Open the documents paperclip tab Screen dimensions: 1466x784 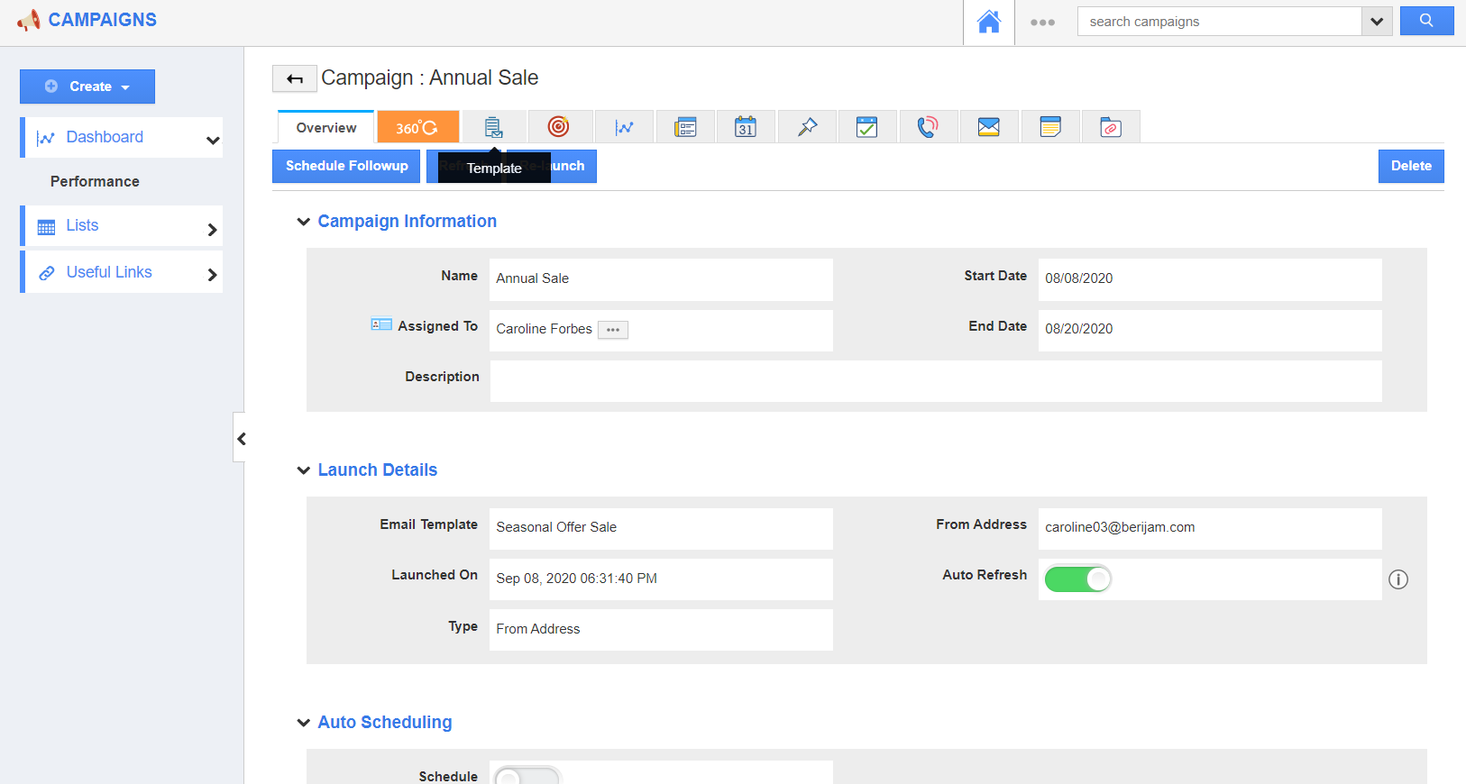(1111, 127)
